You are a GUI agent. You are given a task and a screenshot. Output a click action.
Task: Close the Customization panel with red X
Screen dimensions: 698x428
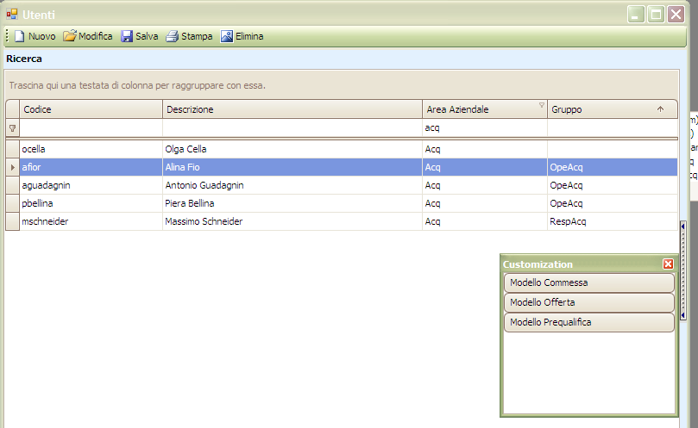[x=668, y=264]
